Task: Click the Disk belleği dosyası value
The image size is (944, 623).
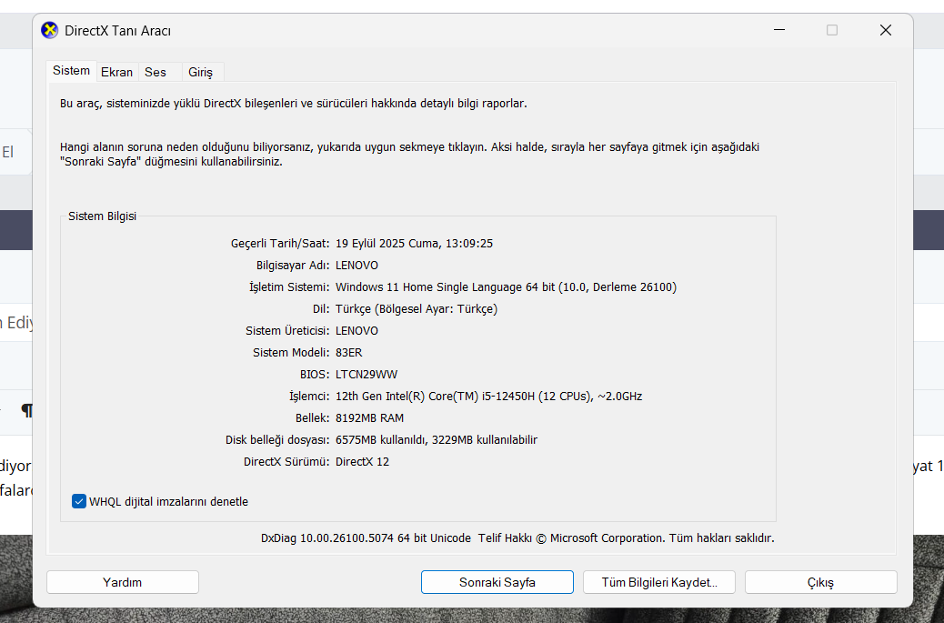Action: click(437, 440)
